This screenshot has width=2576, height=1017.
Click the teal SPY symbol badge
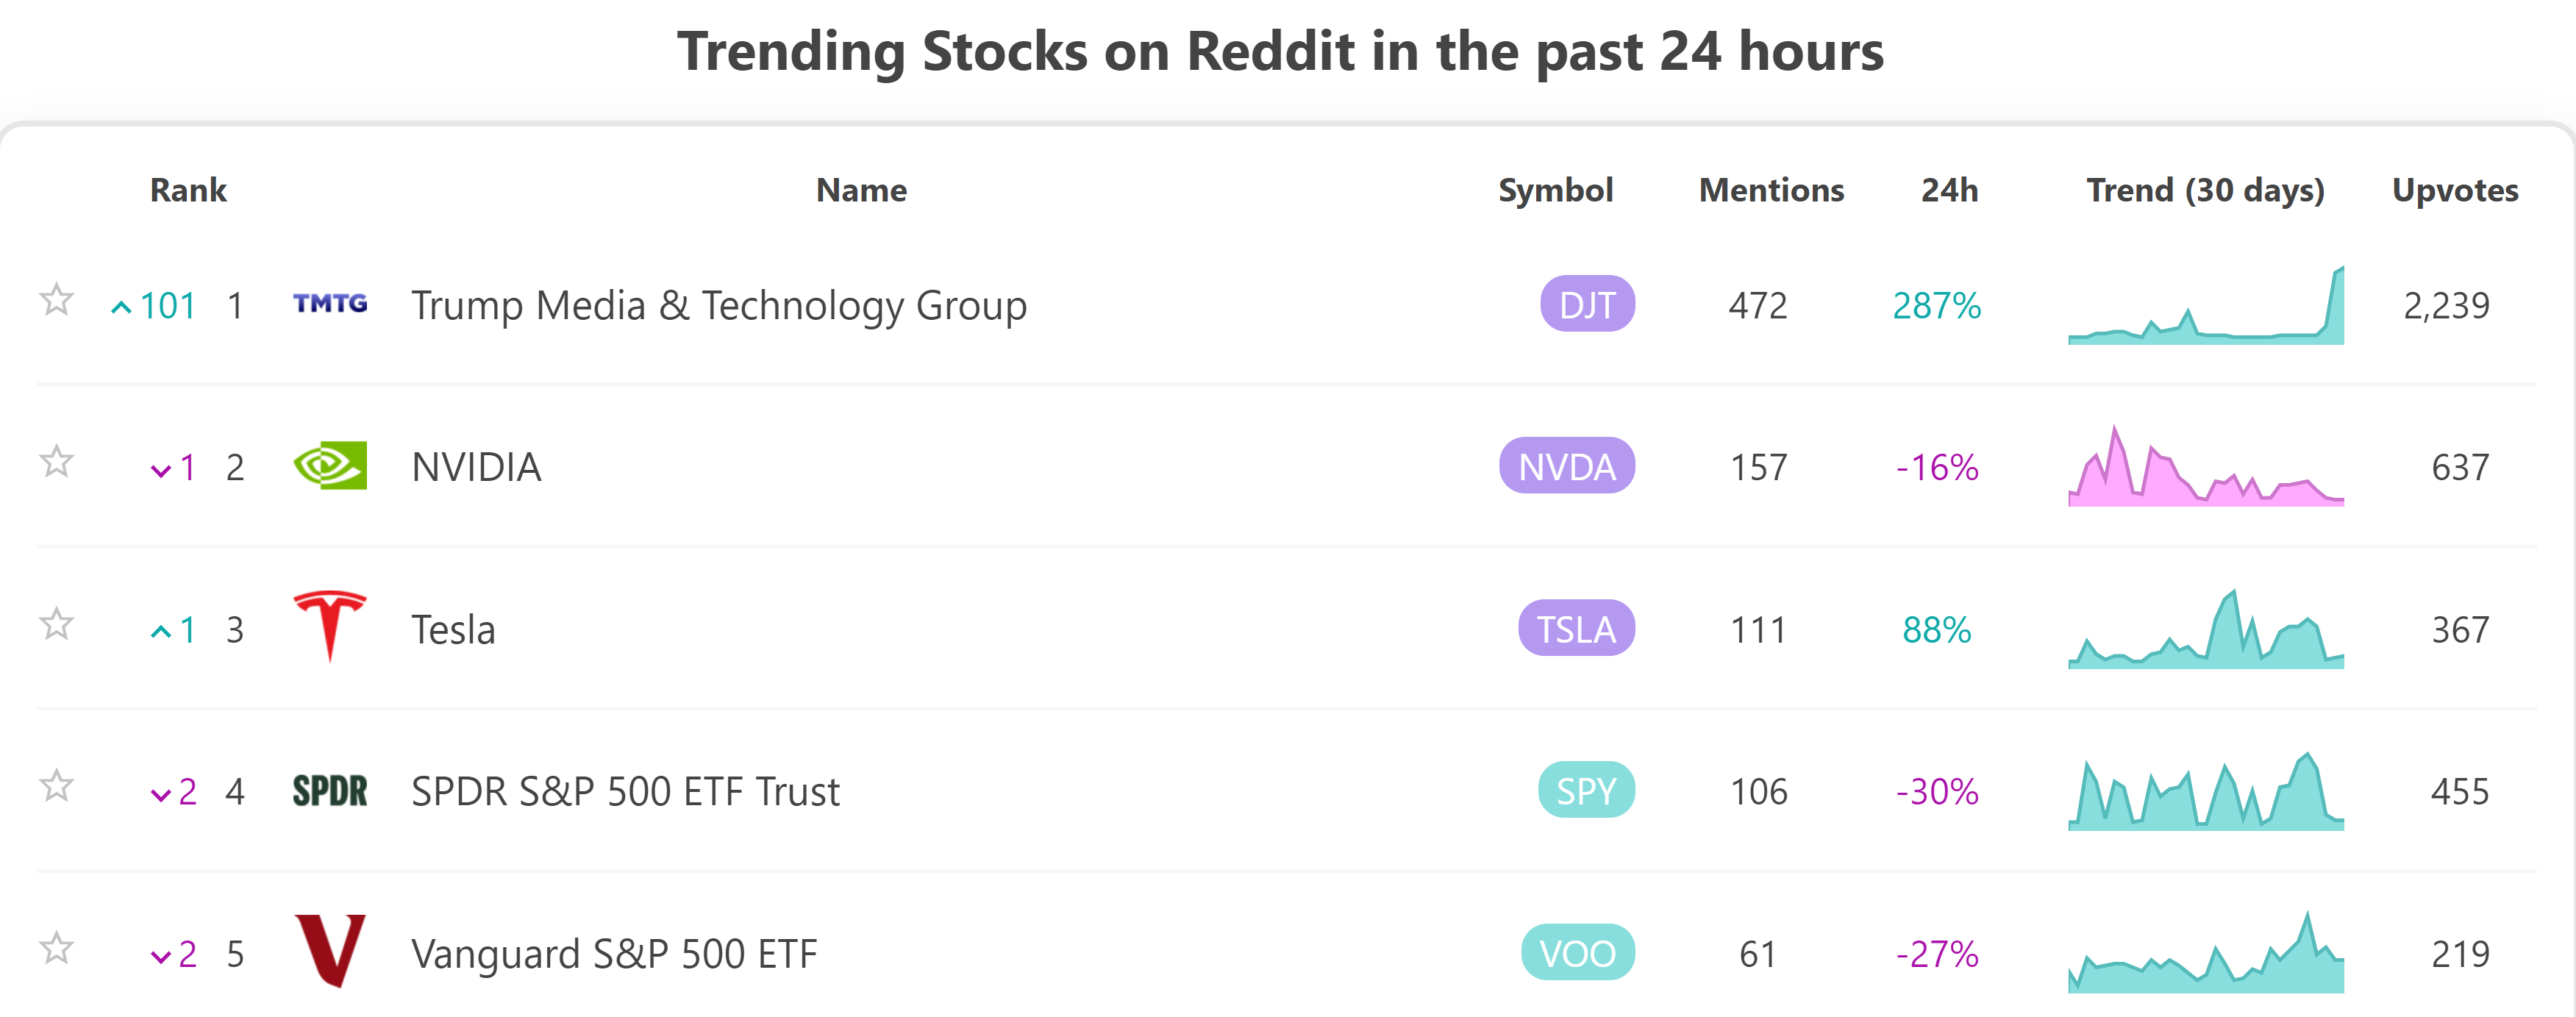tap(1586, 791)
